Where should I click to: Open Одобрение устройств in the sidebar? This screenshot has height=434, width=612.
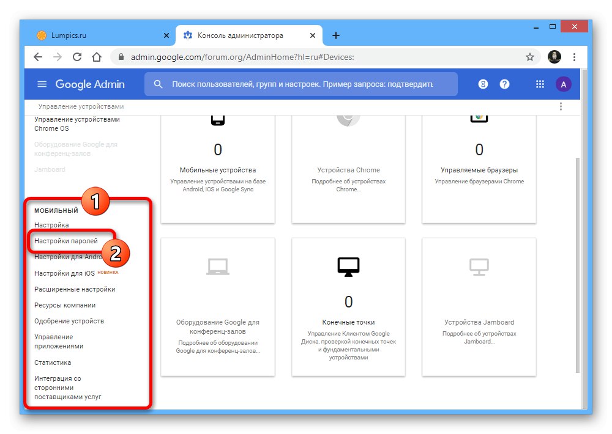[x=69, y=321]
